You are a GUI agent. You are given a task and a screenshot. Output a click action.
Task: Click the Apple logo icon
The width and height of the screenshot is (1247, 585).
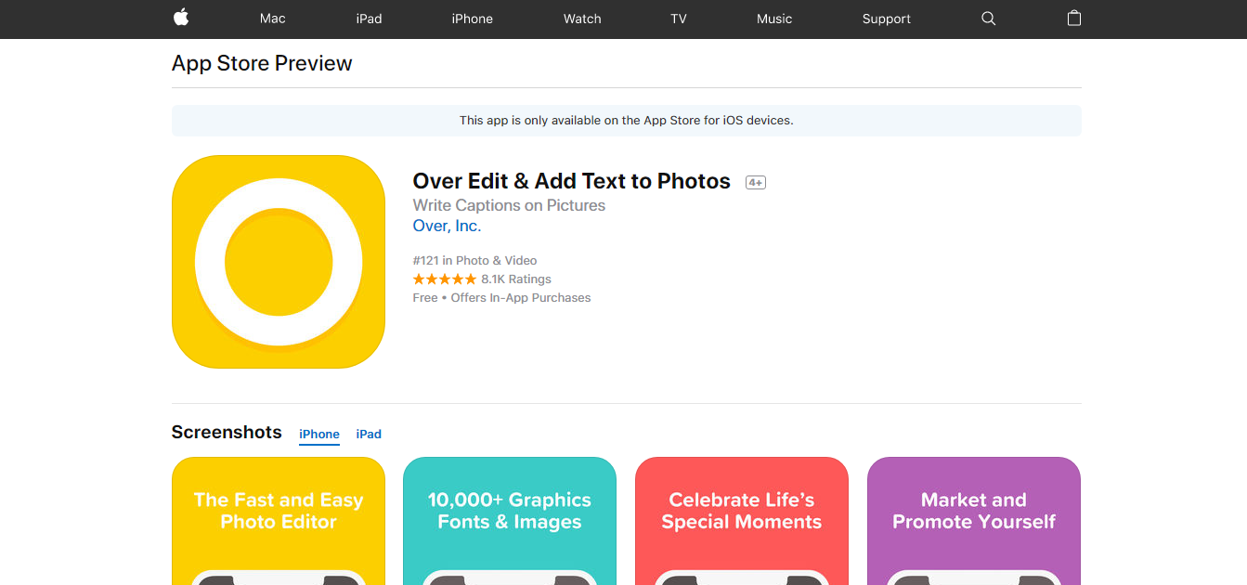181,18
